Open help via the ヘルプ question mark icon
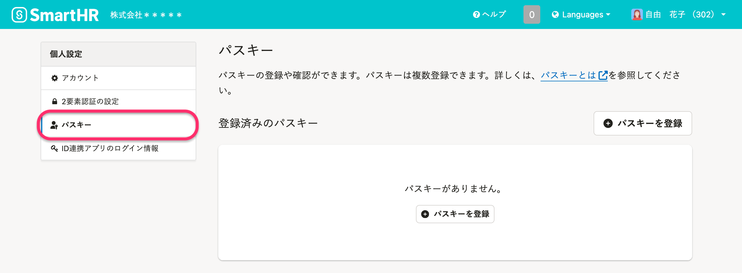Viewport: 742px width, 273px height. [476, 14]
